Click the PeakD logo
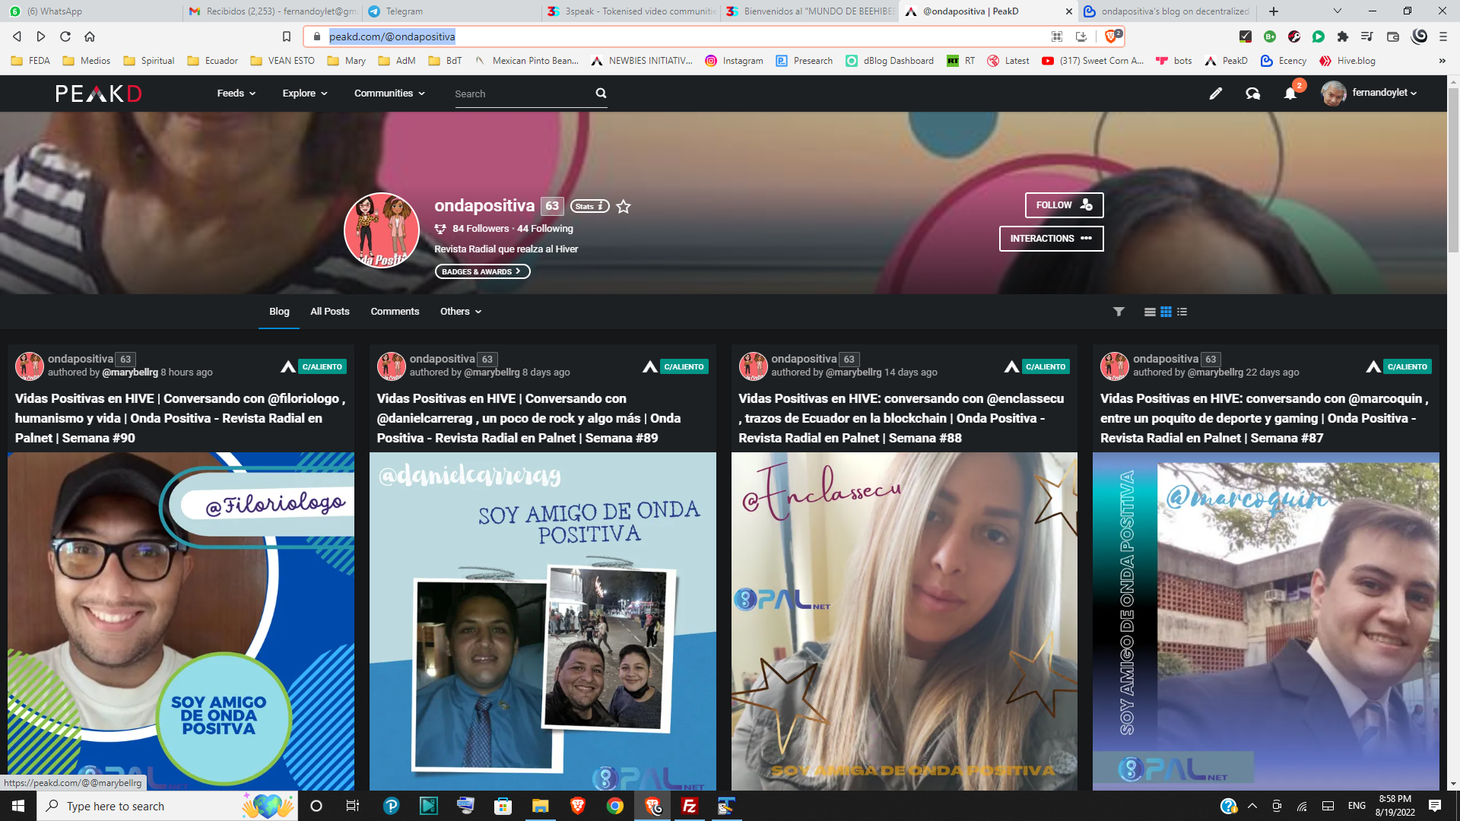1460x821 pixels. 99,94
